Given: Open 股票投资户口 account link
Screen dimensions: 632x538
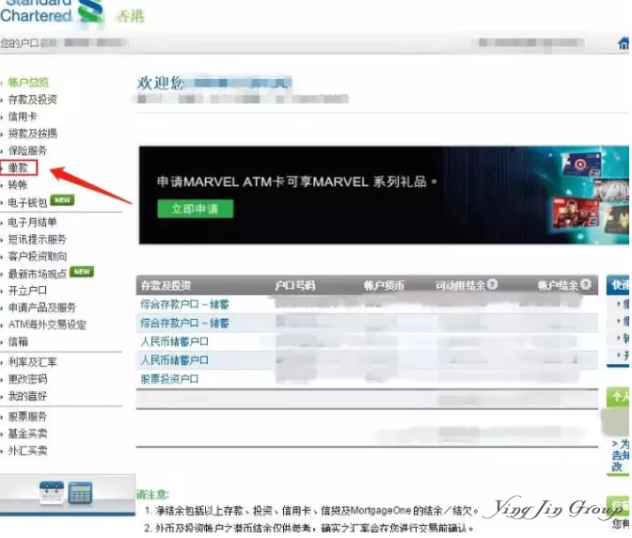Looking at the screenshot, I should (x=169, y=379).
